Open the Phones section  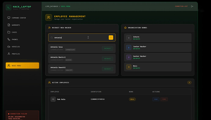22,39
